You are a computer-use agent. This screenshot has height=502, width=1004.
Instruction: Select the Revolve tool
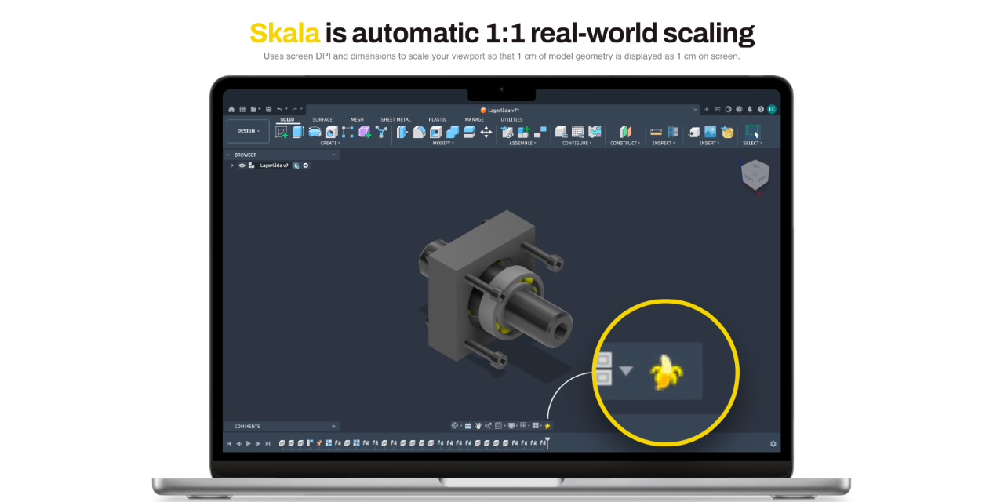click(x=315, y=132)
